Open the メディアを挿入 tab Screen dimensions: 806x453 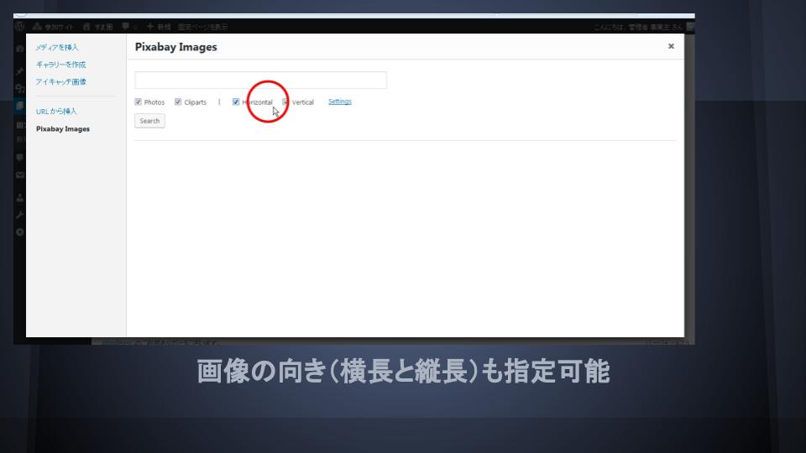[x=57, y=47]
